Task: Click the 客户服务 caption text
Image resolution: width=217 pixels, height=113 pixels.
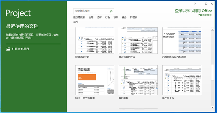Action: 123,98
